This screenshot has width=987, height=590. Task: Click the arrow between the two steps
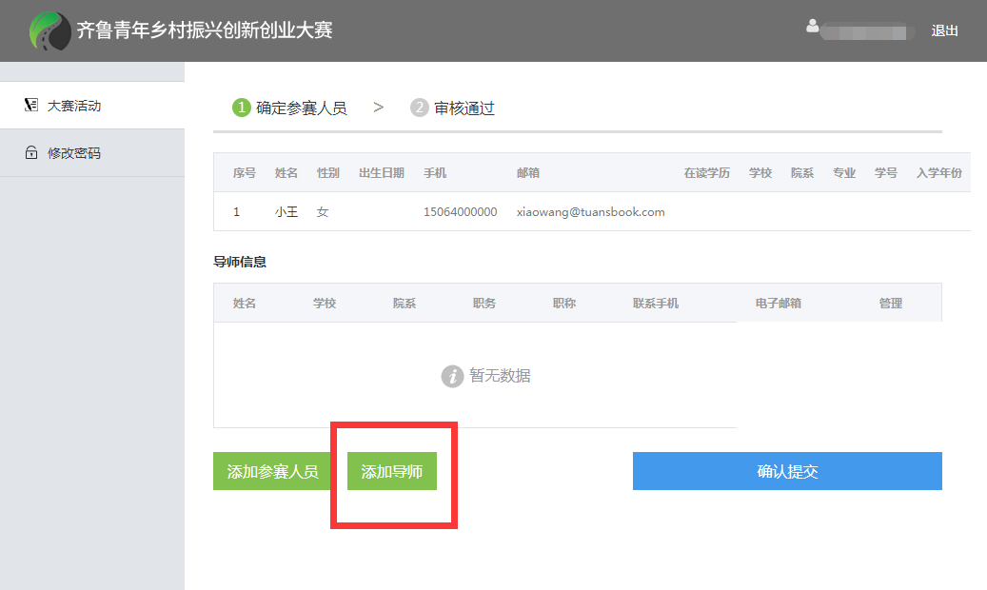pos(378,108)
